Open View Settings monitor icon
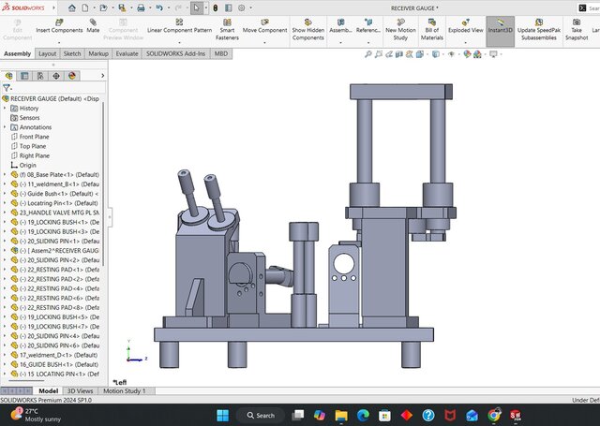Screen dimensions: 600x426 (494, 54)
